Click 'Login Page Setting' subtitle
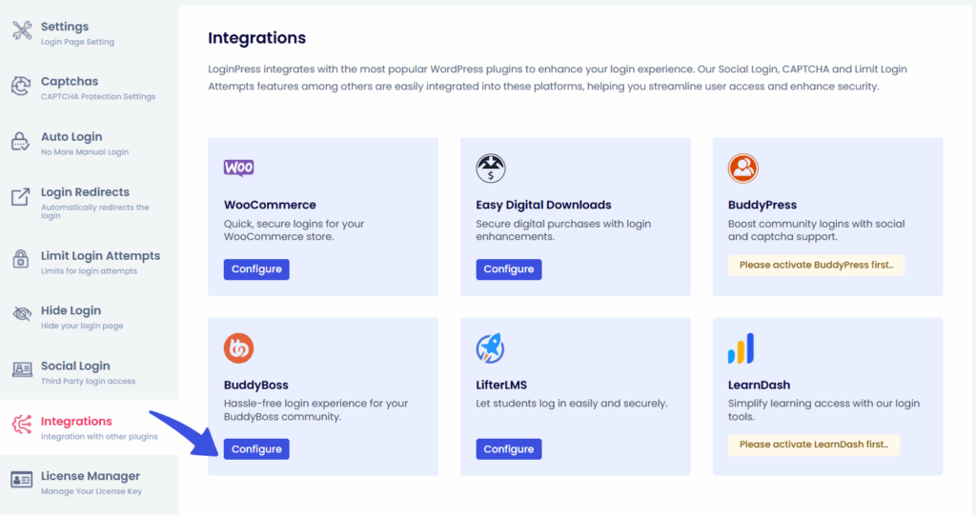Screen dimensions: 976x515 [x=78, y=42]
